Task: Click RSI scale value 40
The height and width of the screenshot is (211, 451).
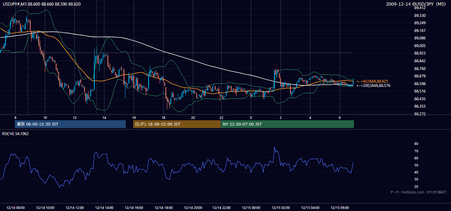Action: [416, 172]
